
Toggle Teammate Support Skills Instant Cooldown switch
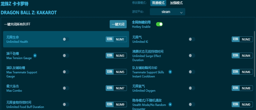click(x=192, y=72)
